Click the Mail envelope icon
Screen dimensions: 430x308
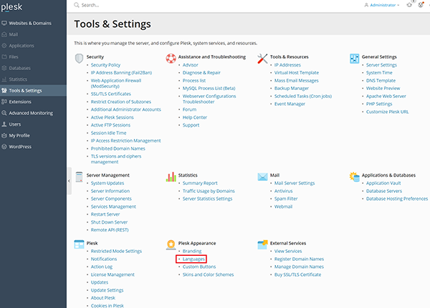pos(262,177)
